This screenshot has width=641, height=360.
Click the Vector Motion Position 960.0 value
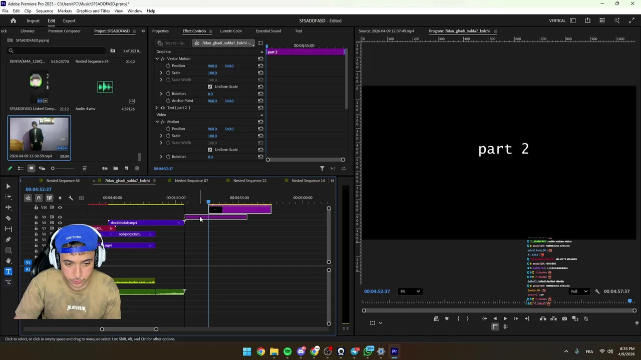(212, 65)
